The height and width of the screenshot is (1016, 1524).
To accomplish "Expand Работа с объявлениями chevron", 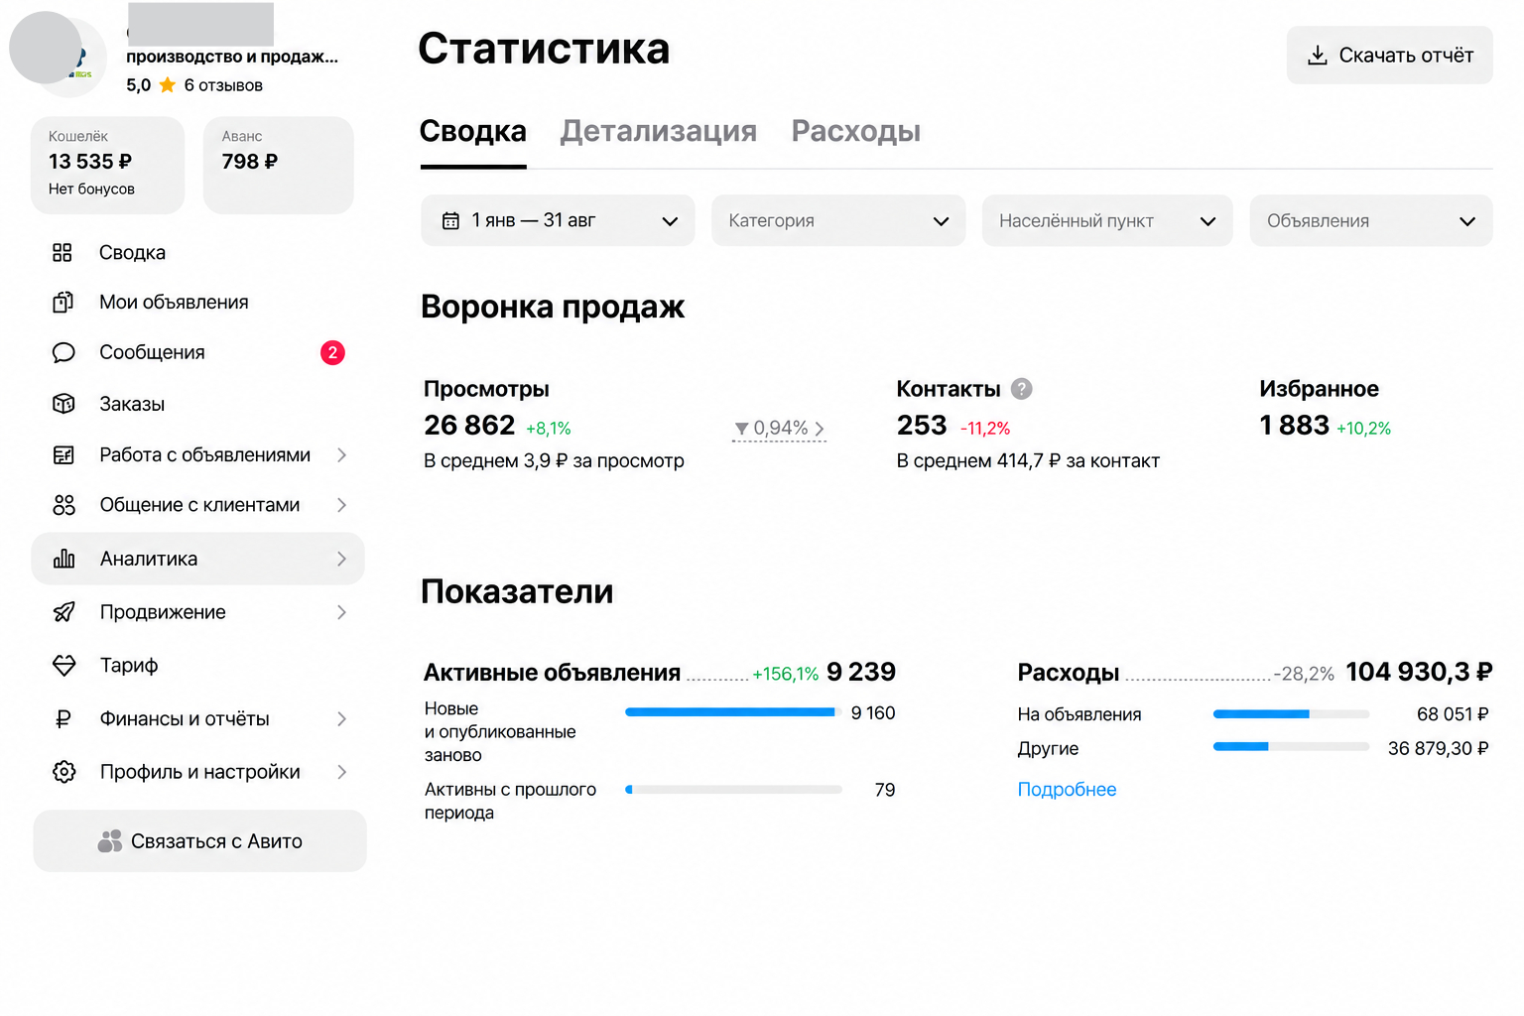I will (341, 455).
